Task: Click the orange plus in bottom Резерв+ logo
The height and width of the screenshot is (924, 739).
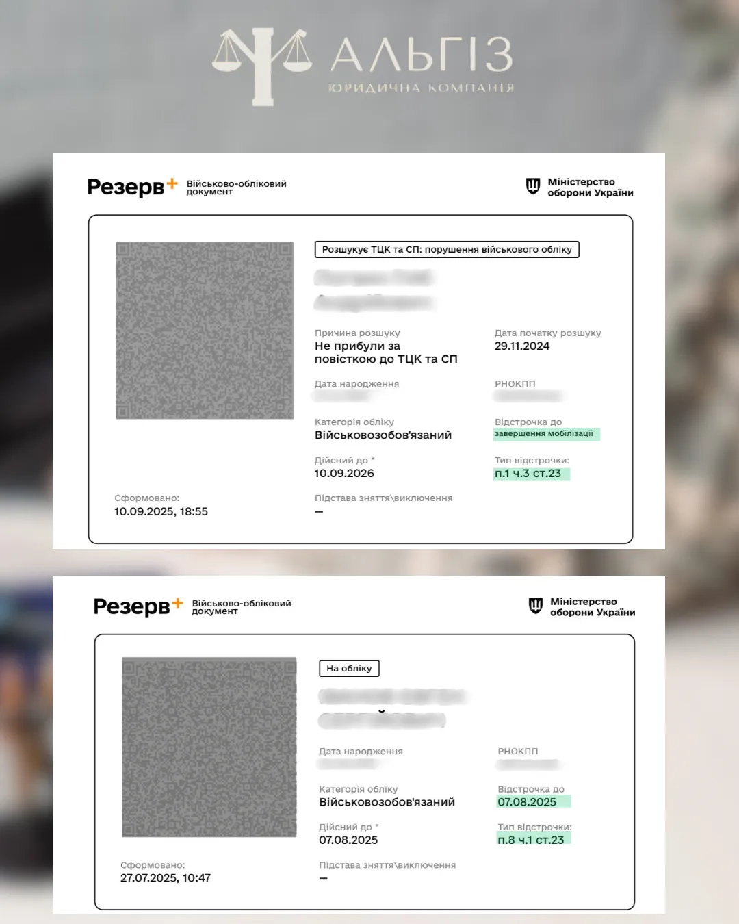Action: tap(177, 603)
